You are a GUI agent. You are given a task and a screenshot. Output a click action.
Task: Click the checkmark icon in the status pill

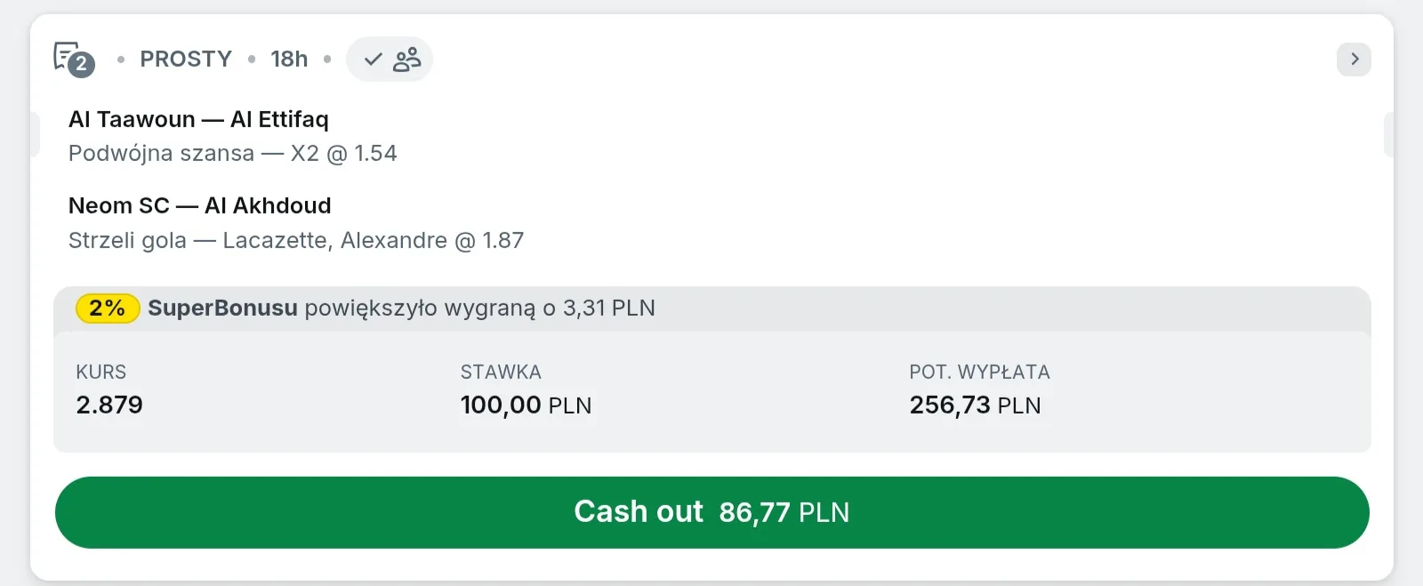374,60
